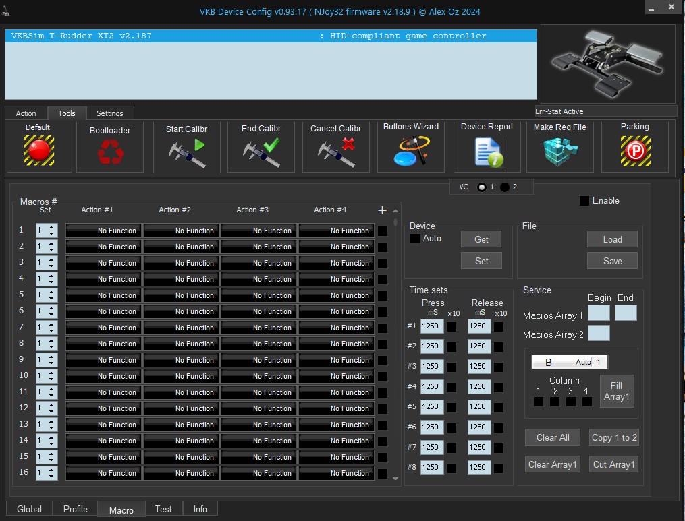The height and width of the screenshot is (521, 685).
Task: Click the Cut Array1 button
Action: pyautogui.click(x=613, y=464)
